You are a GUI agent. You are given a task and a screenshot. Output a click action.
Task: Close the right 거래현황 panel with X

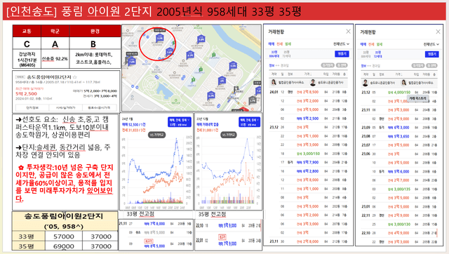tap(438, 32)
